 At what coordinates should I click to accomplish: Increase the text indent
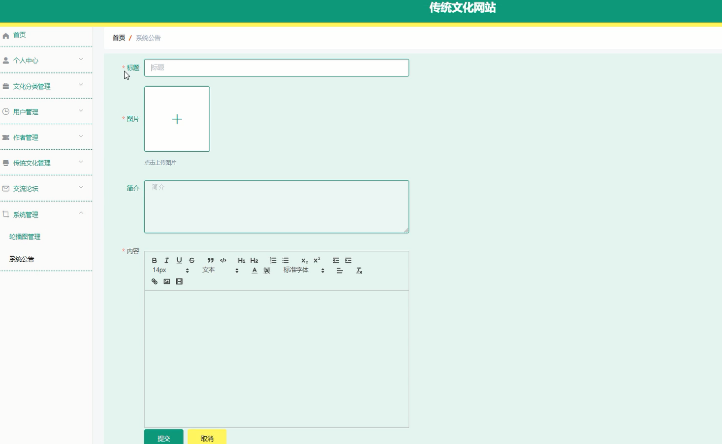(348, 260)
